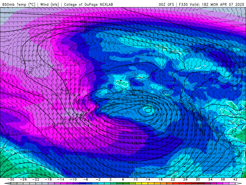The height and width of the screenshot is (185, 246).
Task: Click the -2 colorbar scale label
Action: (98, 179)
